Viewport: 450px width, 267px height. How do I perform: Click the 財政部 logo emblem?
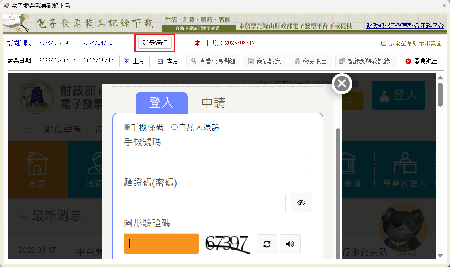[37, 97]
